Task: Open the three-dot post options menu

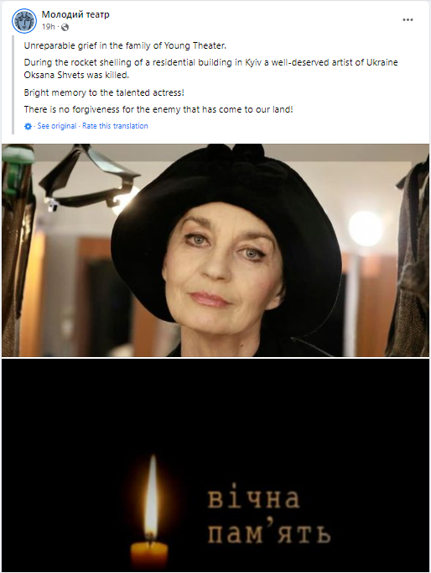Action: tap(408, 19)
